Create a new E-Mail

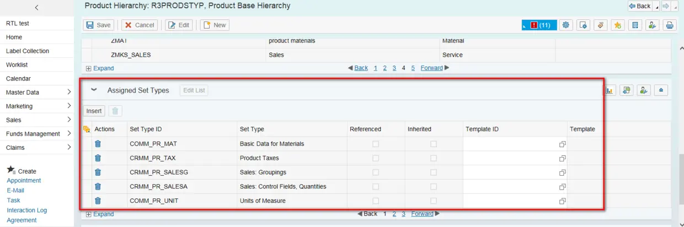click(x=15, y=191)
